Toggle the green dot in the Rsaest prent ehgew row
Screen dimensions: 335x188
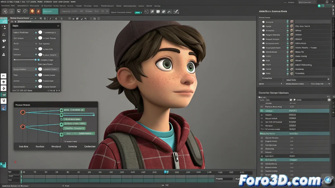pos(288,48)
